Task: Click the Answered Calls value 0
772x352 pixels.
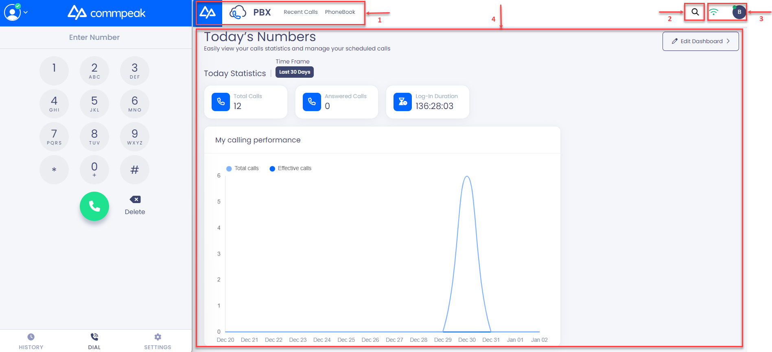Action: tap(328, 106)
